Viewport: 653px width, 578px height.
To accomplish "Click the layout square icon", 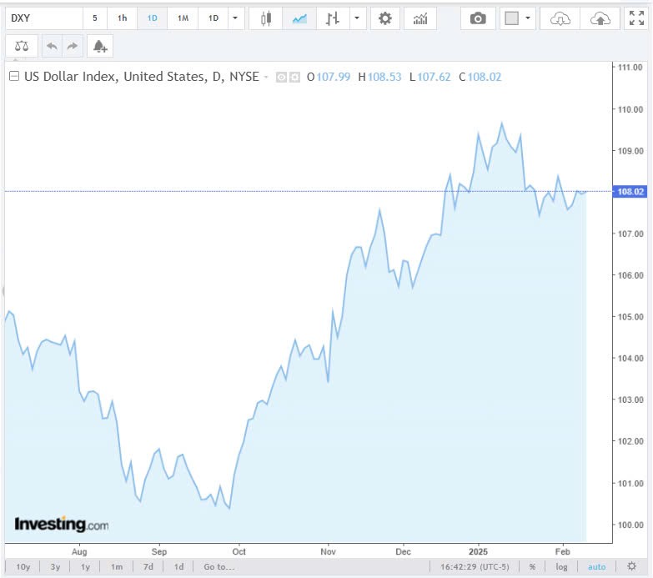I will 511,18.
